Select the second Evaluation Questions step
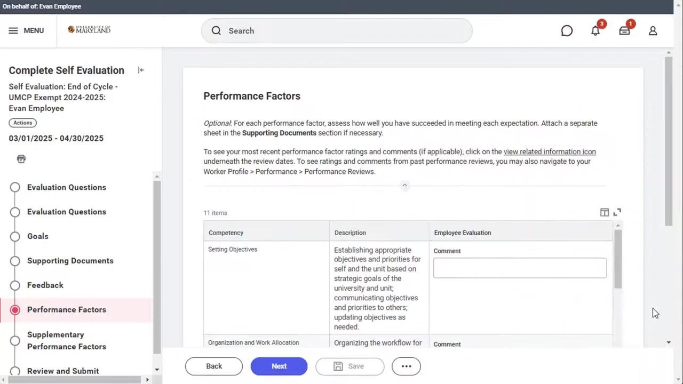 [67, 212]
